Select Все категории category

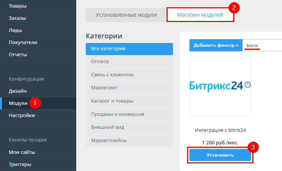pos(129,49)
